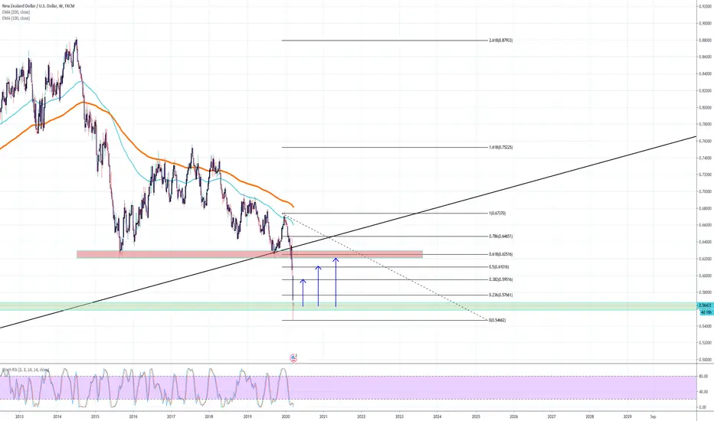Select the green horizontal support zone rectangle
The width and height of the screenshot is (714, 421).
click(x=349, y=306)
